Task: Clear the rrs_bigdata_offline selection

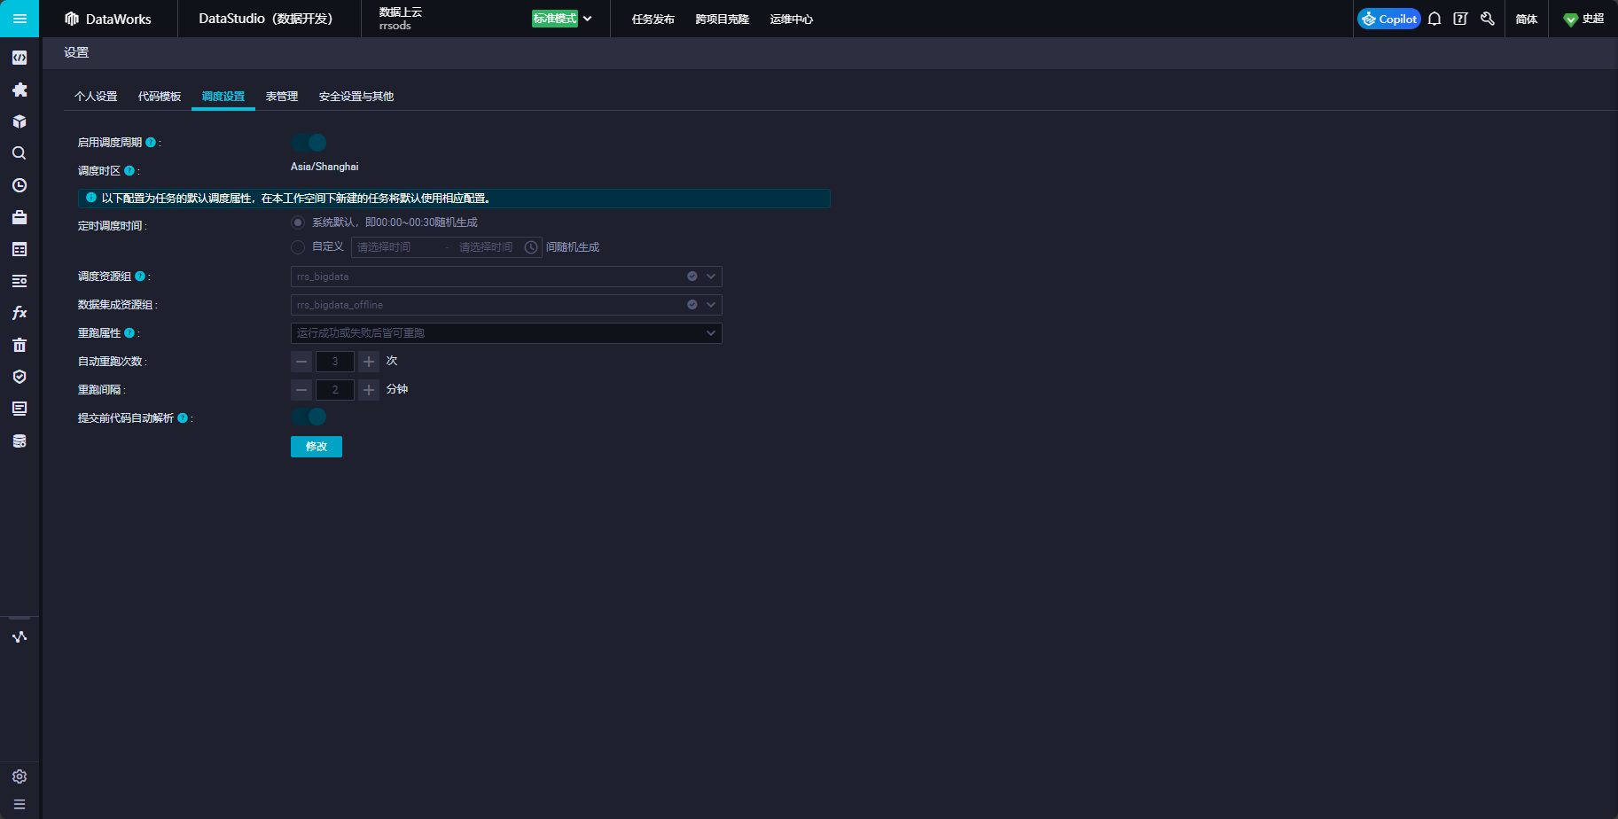Action: coord(692,305)
